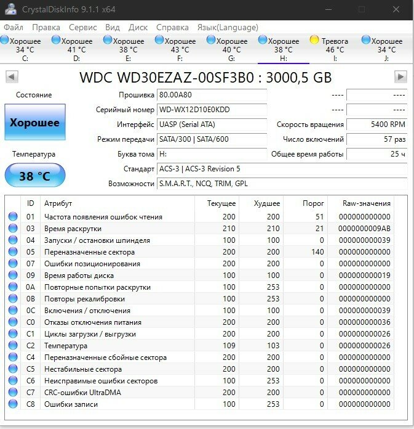Click rotation speed field 5400 RPM
Image resolution: width=414 pixels, height=429 pixels.
point(377,125)
